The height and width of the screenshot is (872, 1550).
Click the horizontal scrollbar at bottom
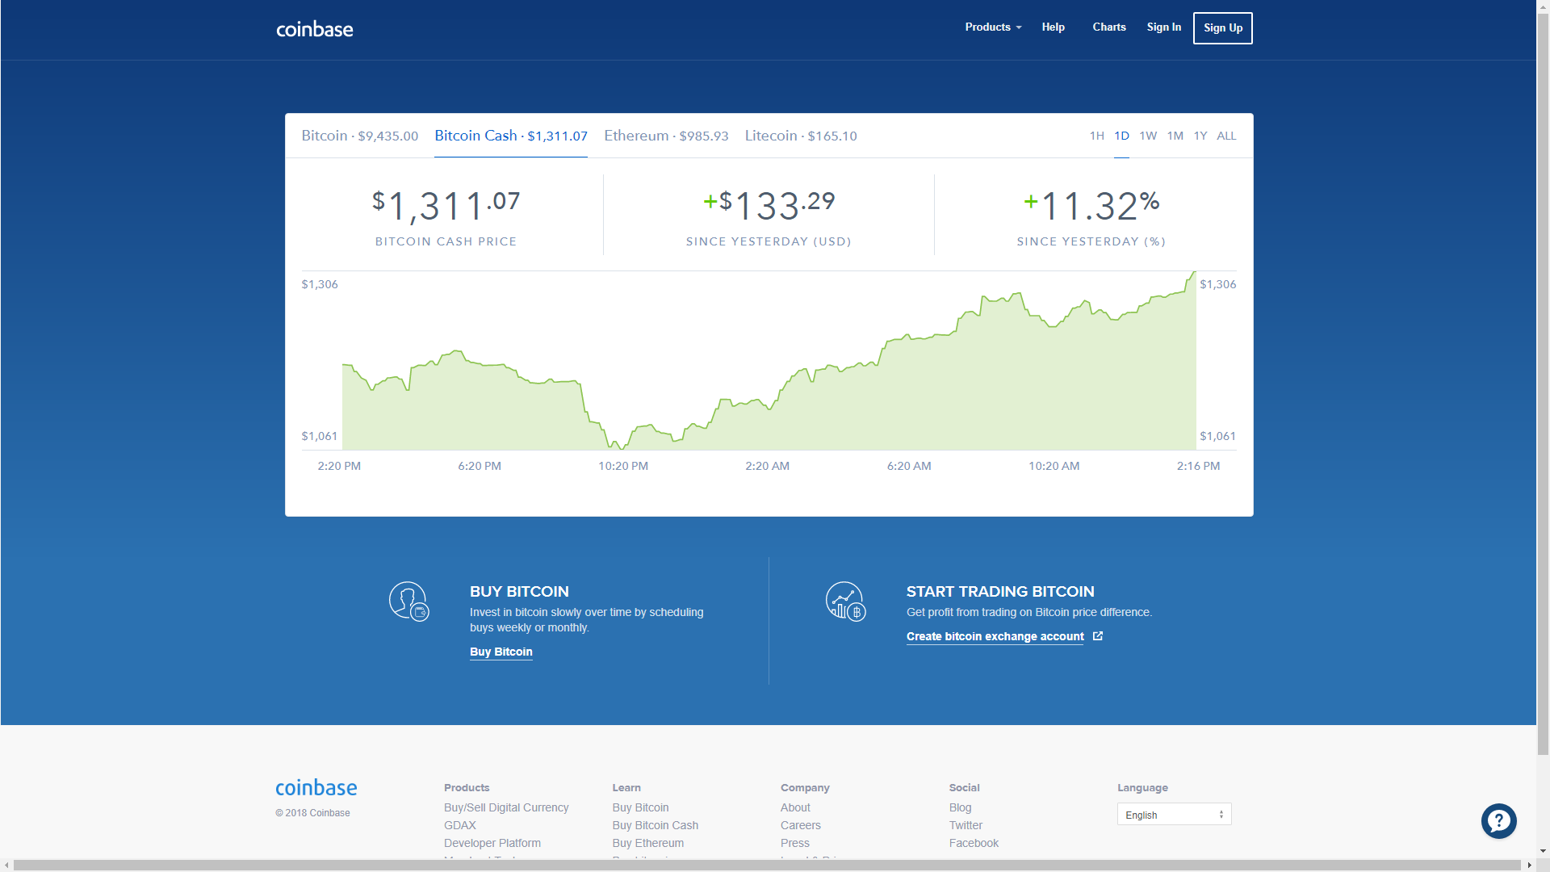pyautogui.click(x=768, y=866)
